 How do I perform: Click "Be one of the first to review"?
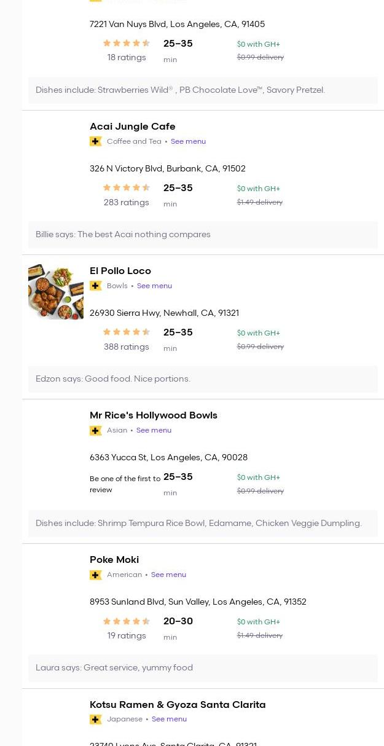click(125, 484)
